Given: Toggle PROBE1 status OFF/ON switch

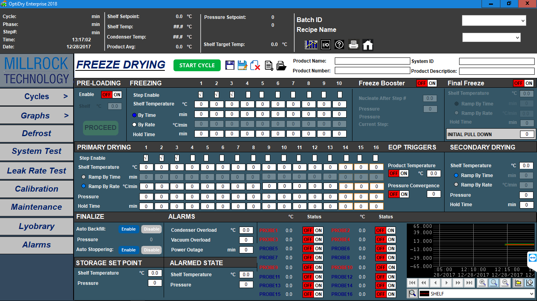Looking at the screenshot, I should click(313, 231).
